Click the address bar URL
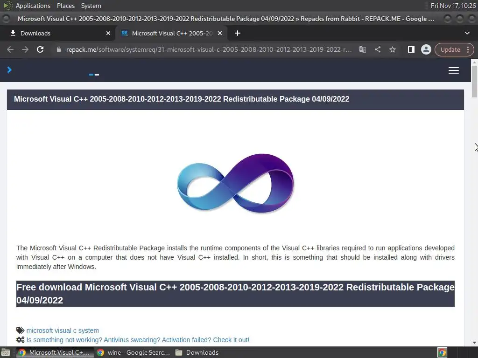The width and height of the screenshot is (478, 358). click(209, 49)
